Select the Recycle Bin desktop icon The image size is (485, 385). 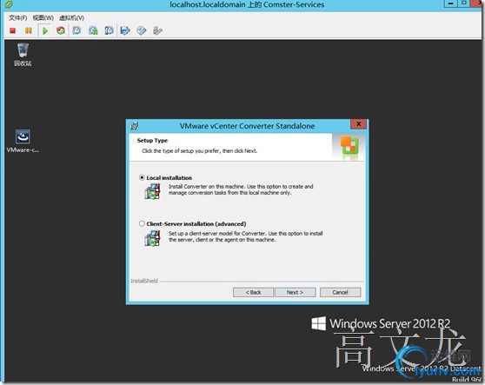(x=23, y=55)
